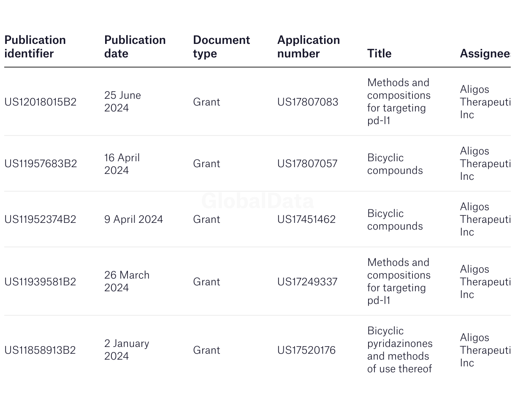Click the 25 June 2024 date cell
515x401 pixels.
pyautogui.click(x=123, y=102)
